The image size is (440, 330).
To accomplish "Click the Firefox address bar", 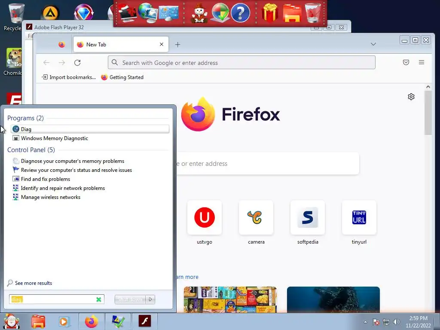I will [x=241, y=62].
